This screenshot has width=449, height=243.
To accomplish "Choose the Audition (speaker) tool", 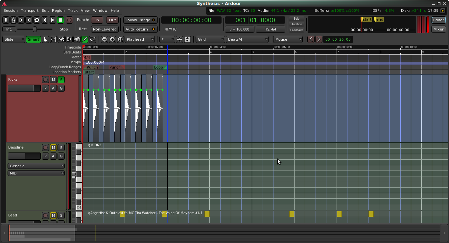I will 77,39.
